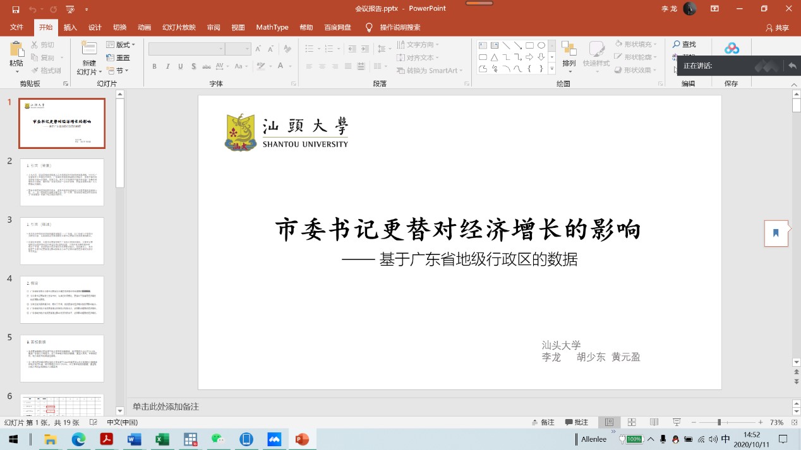Click the Baidu Netdisk save icon
The width and height of the screenshot is (801, 450).
pyautogui.click(x=731, y=49)
